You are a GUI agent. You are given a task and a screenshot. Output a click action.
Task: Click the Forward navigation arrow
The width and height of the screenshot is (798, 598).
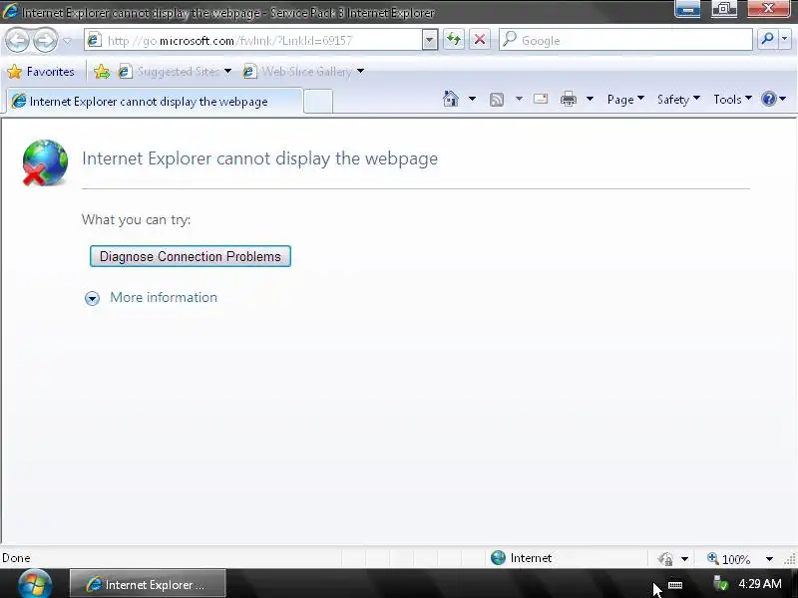[x=45, y=40]
